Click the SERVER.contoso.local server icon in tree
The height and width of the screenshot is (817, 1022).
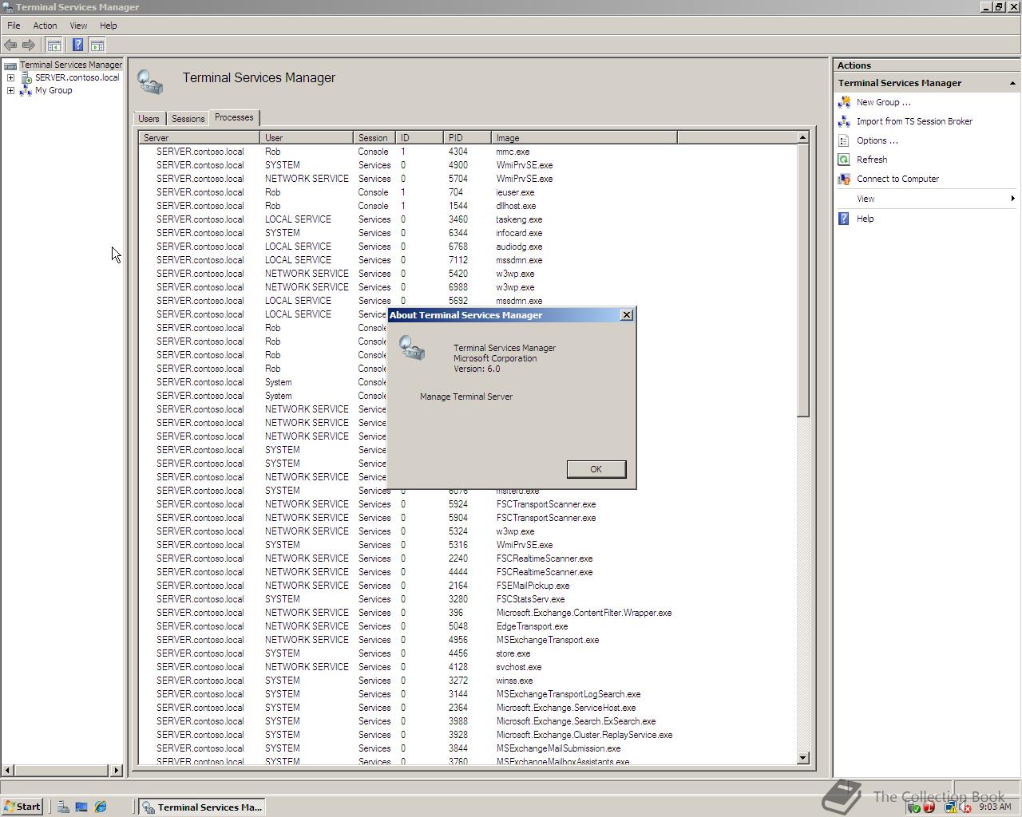26,77
